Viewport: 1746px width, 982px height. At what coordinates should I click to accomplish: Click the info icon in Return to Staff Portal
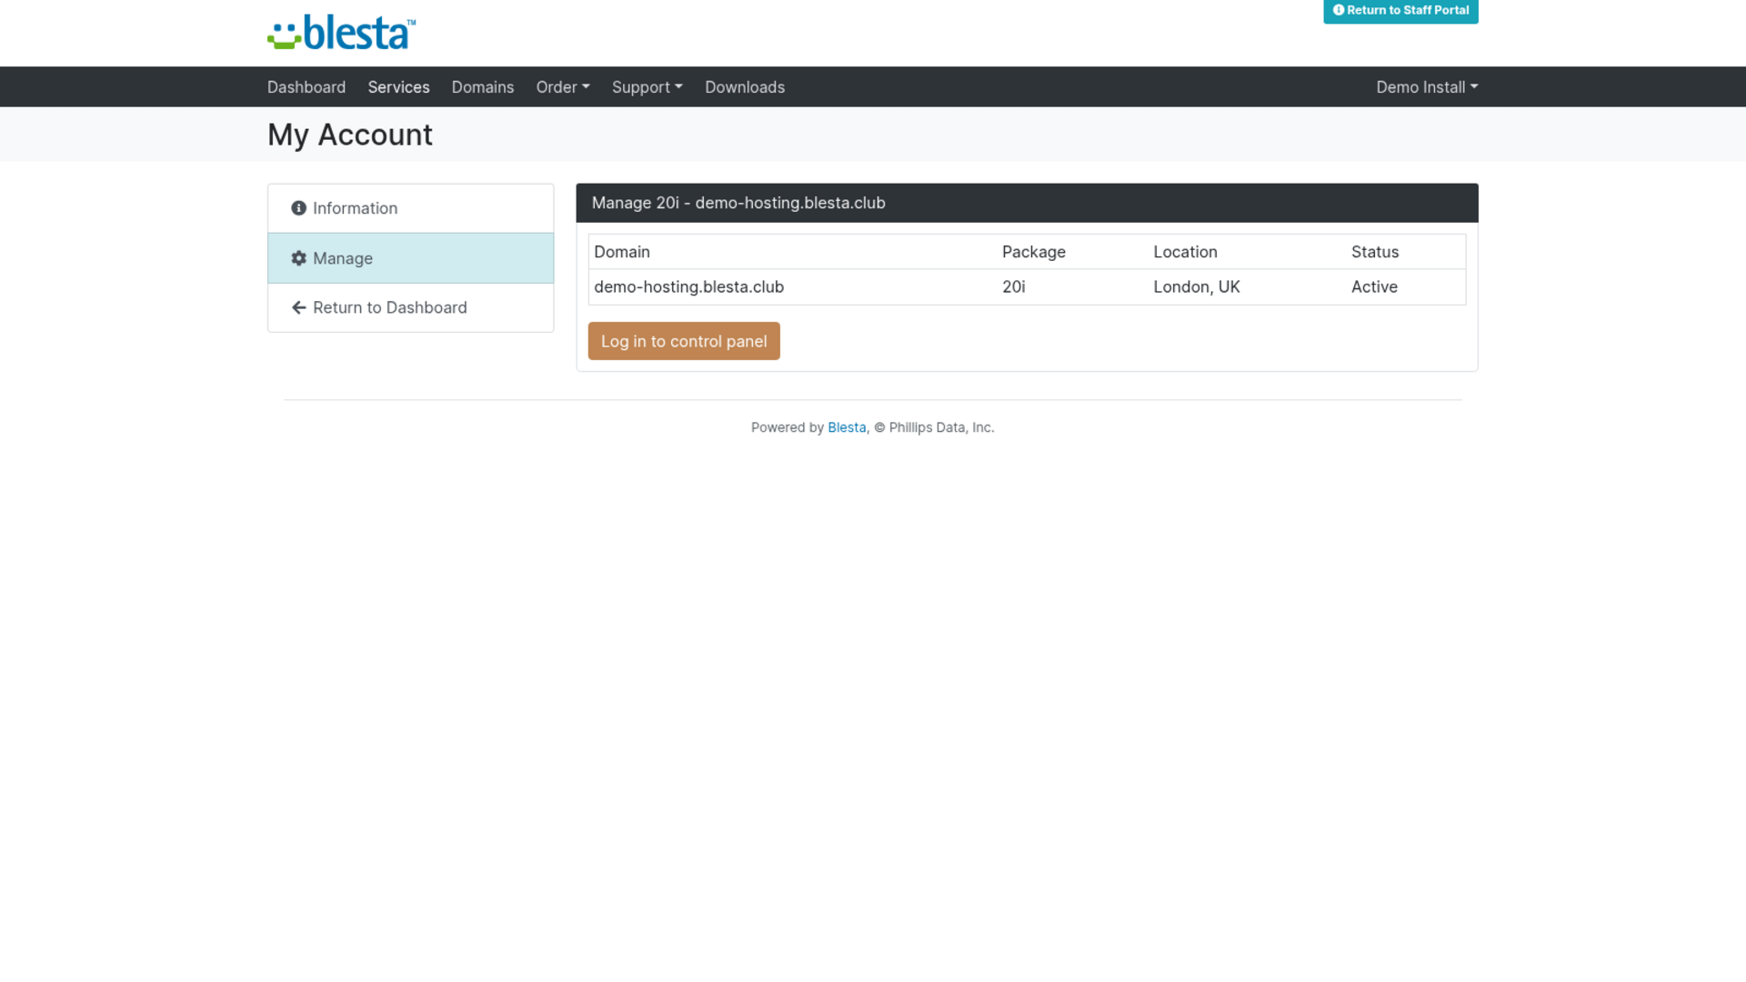click(x=1339, y=10)
